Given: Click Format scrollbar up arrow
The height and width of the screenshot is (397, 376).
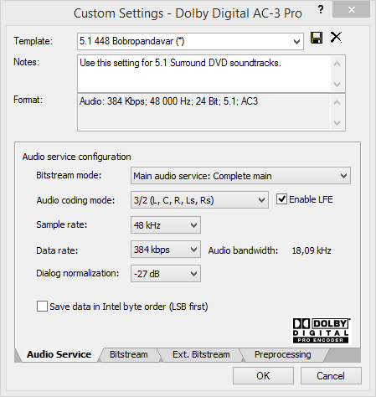Looking at the screenshot, I should tap(337, 102).
